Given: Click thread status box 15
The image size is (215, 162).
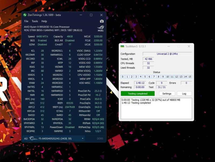Looking at the screenshot, I should [x=190, y=77].
